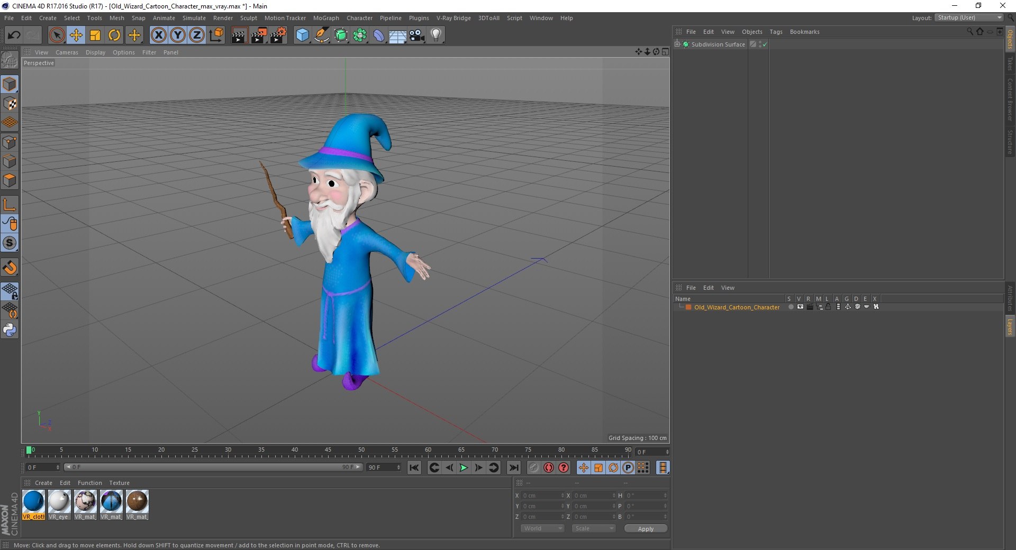Screen dimensions: 1016x550
Task: Add a Floor environment object
Action: 397,35
